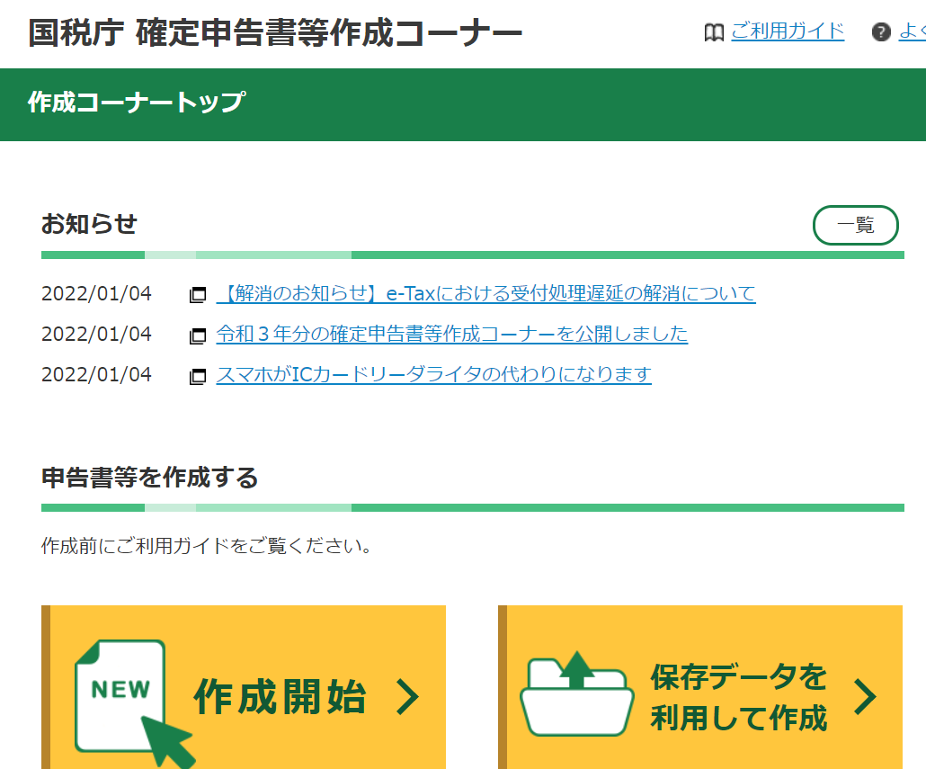Click the book icon beside ご利用ガイド

point(714,32)
